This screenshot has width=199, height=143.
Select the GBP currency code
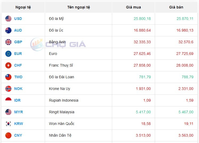point(18,42)
